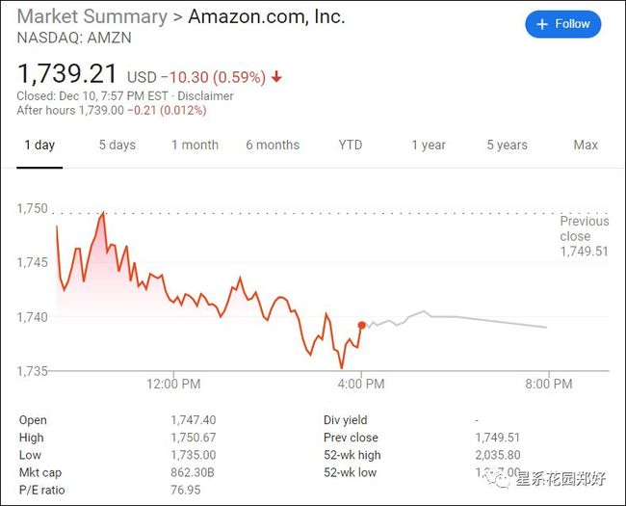Screen dimensions: 626x506
Task: Switch to the 1 year tab
Action: [x=429, y=145]
